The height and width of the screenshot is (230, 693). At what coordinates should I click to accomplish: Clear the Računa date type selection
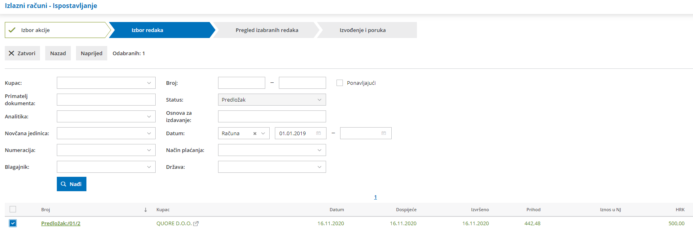pyautogui.click(x=255, y=134)
